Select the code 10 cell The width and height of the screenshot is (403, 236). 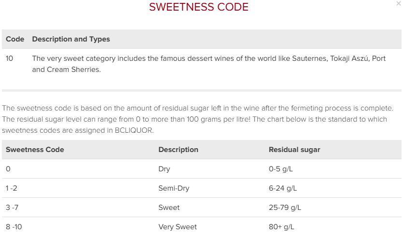pyautogui.click(x=10, y=58)
